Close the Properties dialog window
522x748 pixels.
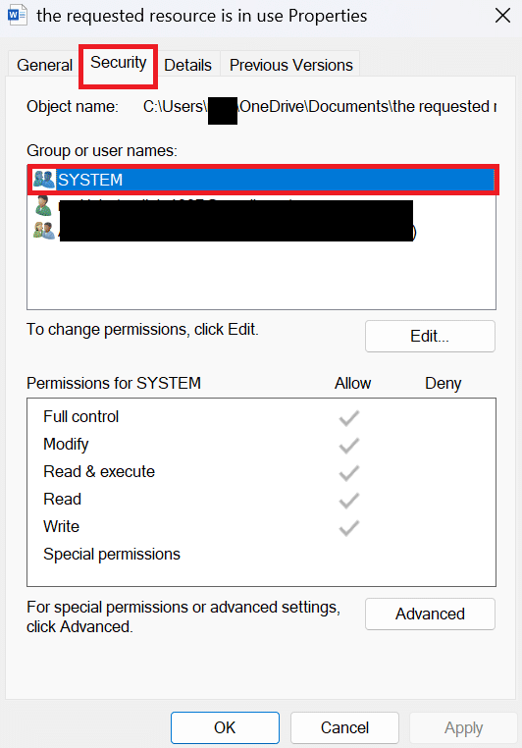(502, 16)
